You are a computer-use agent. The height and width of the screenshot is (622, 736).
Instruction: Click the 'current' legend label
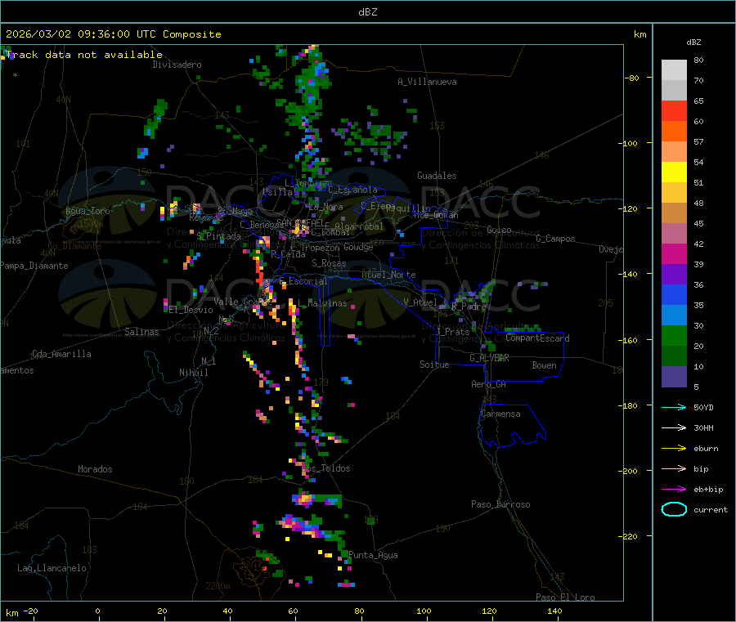click(711, 510)
